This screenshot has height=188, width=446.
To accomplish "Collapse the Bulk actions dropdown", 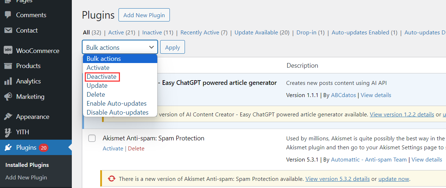I will click(x=120, y=47).
